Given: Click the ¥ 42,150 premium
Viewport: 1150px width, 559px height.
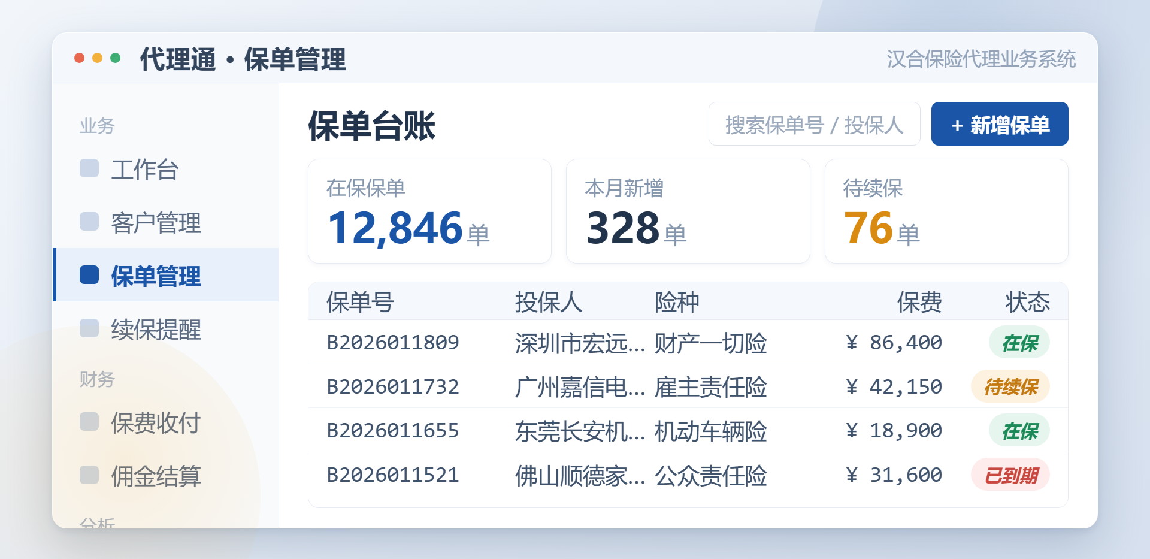Looking at the screenshot, I should [x=894, y=386].
